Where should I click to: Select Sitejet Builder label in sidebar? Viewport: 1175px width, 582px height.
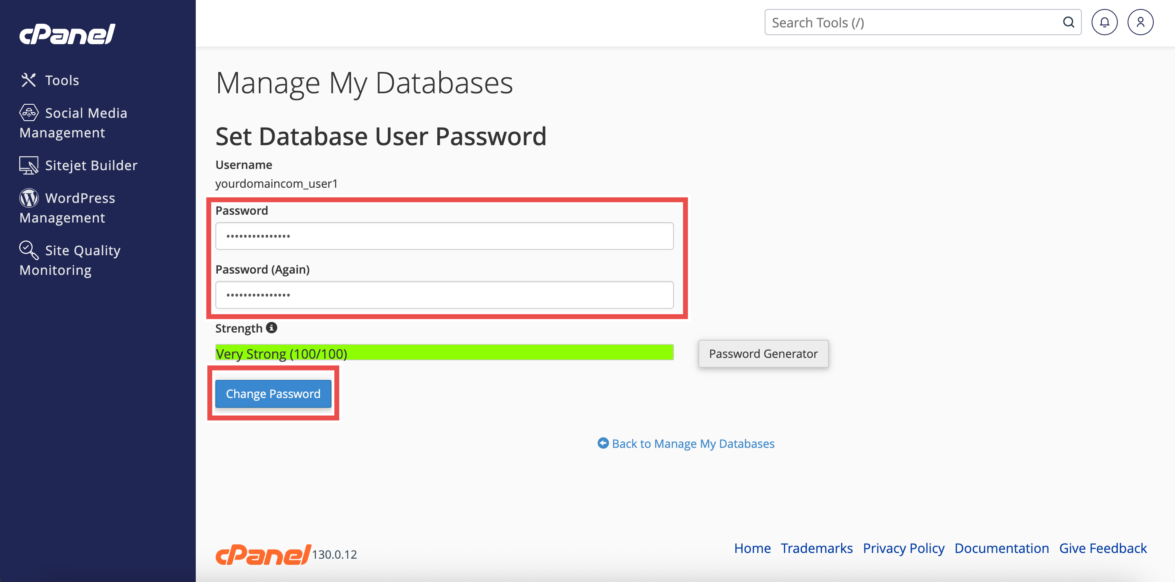(91, 165)
